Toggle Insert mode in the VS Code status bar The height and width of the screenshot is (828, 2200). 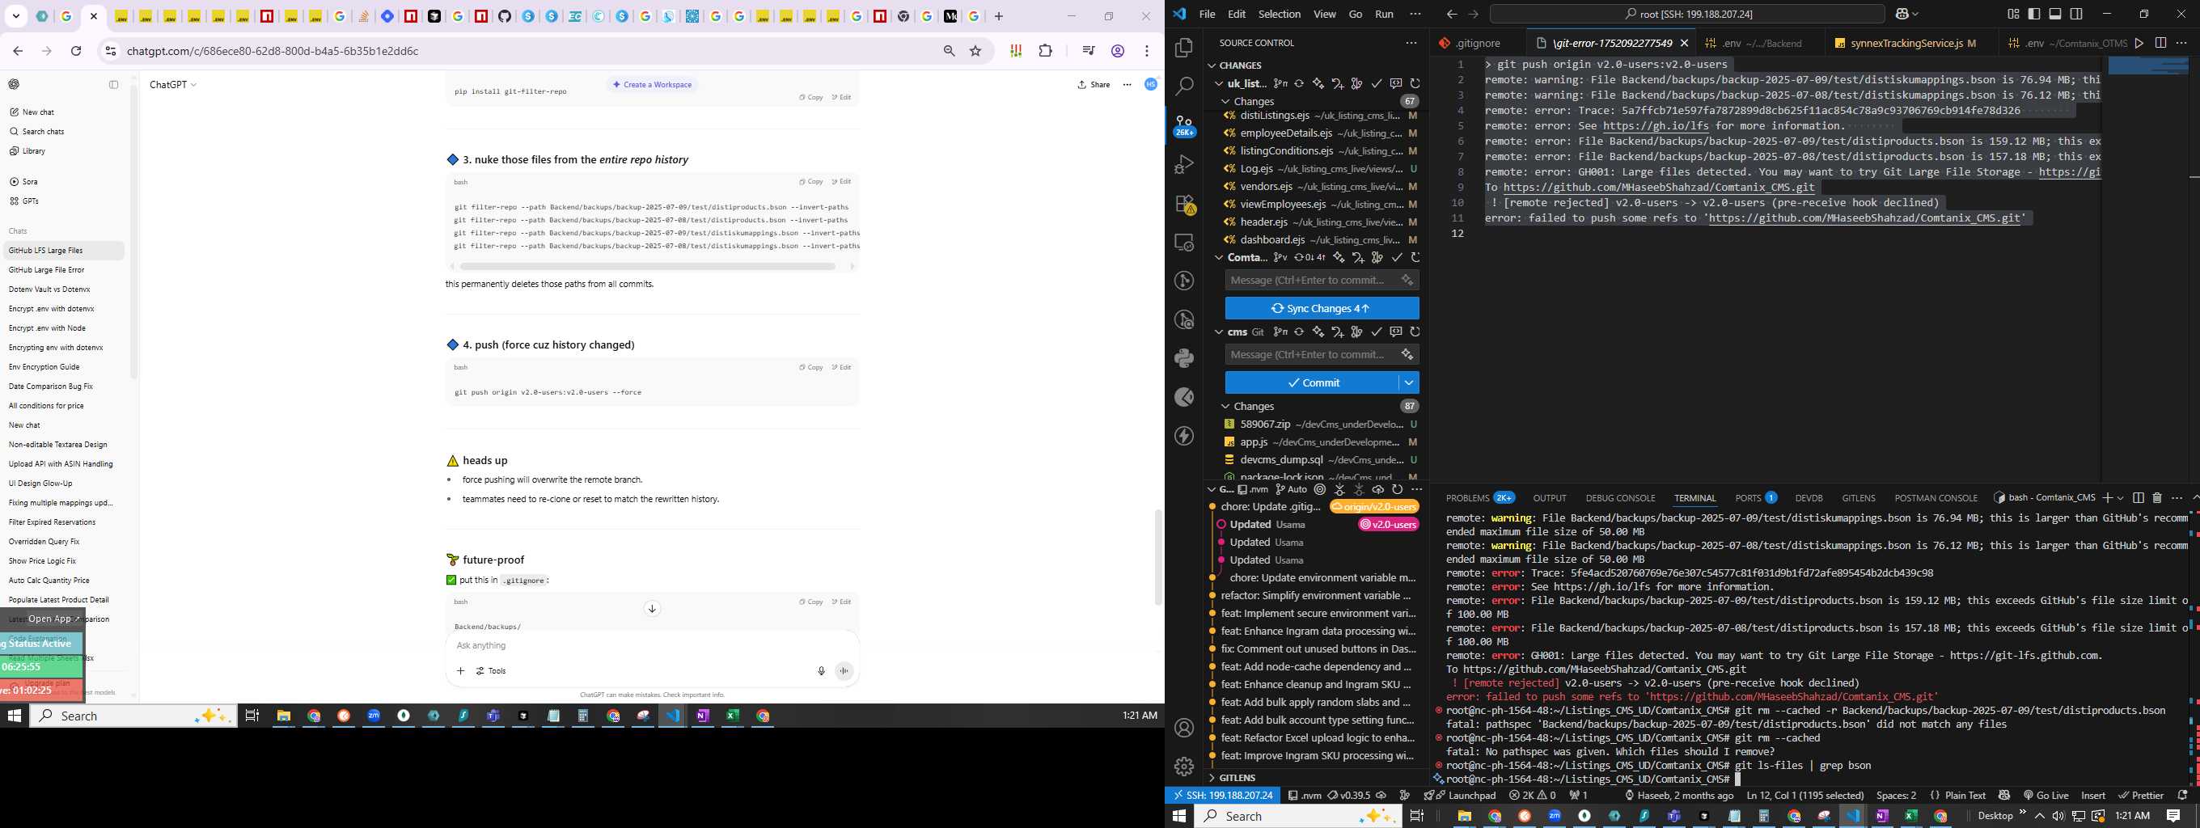[x=2093, y=795]
